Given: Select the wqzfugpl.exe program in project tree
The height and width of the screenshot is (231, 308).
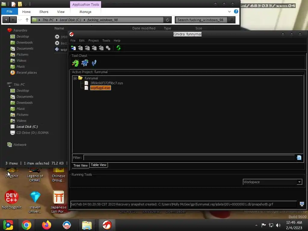Looking at the screenshot, I should tap(100, 88).
